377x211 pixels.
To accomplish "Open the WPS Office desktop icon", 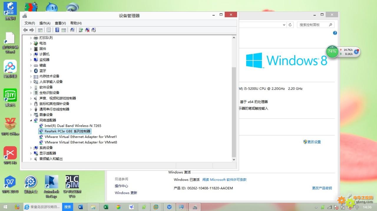I will [x=10, y=126].
